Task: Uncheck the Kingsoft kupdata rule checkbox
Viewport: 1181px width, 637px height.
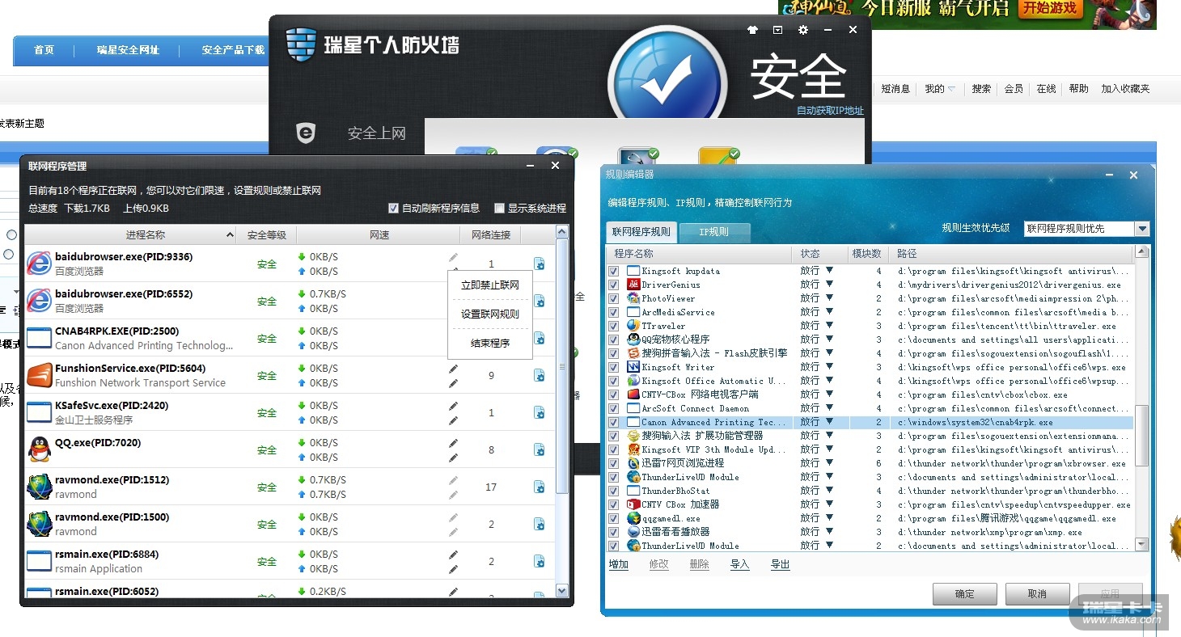Action: 614,271
